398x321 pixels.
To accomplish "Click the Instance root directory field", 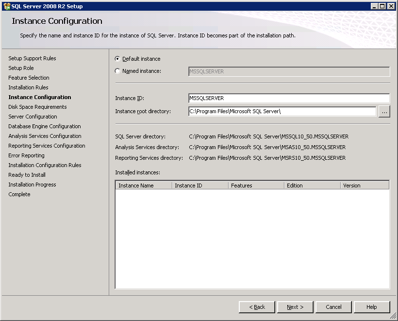I will click(282, 111).
